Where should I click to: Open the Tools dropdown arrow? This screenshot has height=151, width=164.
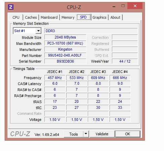click(x=86, y=134)
